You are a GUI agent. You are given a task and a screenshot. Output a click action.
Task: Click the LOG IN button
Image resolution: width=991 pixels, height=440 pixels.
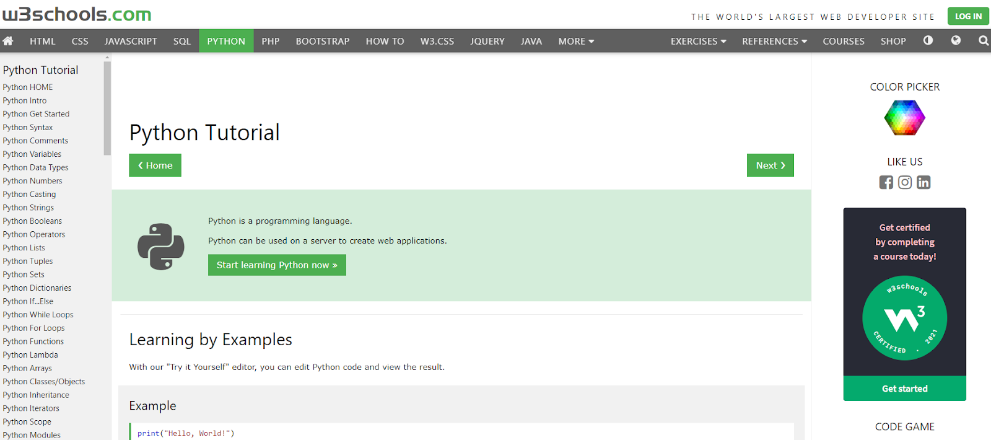[x=968, y=16]
